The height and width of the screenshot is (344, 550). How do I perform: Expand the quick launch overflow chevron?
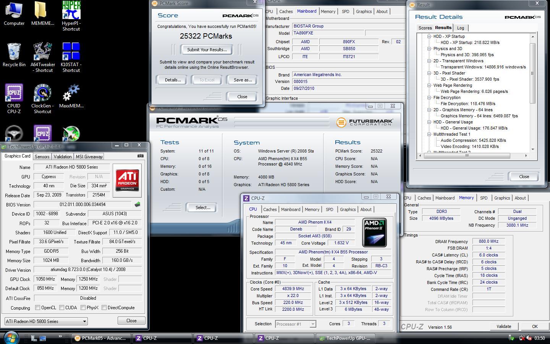tap(60, 336)
